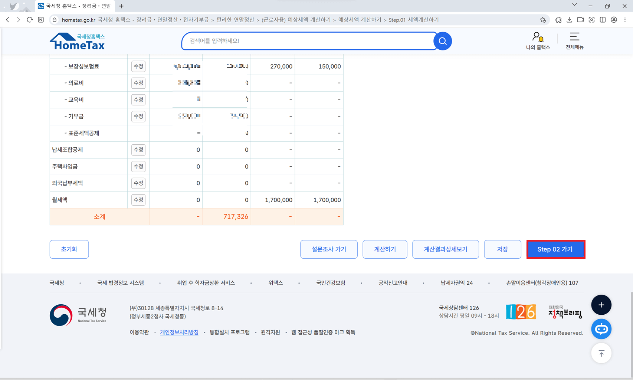Switch to the 국세청 홈택스 browser tab
This screenshot has height=380, width=633.
74,6
